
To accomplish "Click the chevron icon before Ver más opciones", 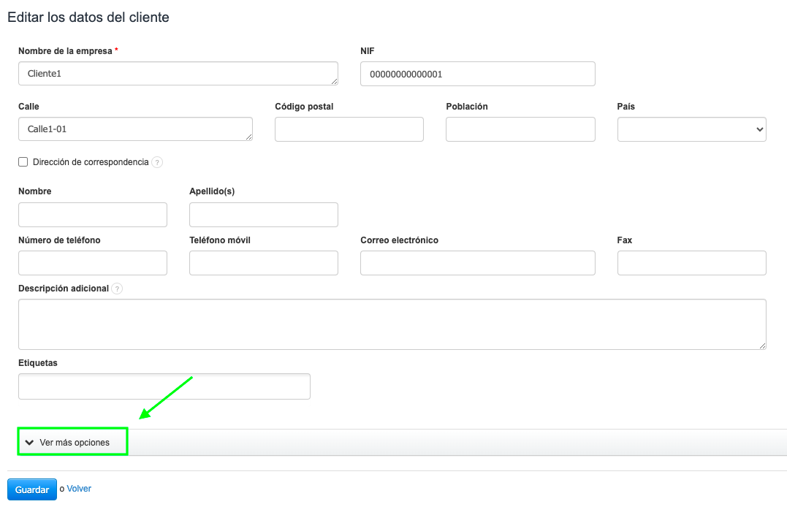I will pos(30,443).
